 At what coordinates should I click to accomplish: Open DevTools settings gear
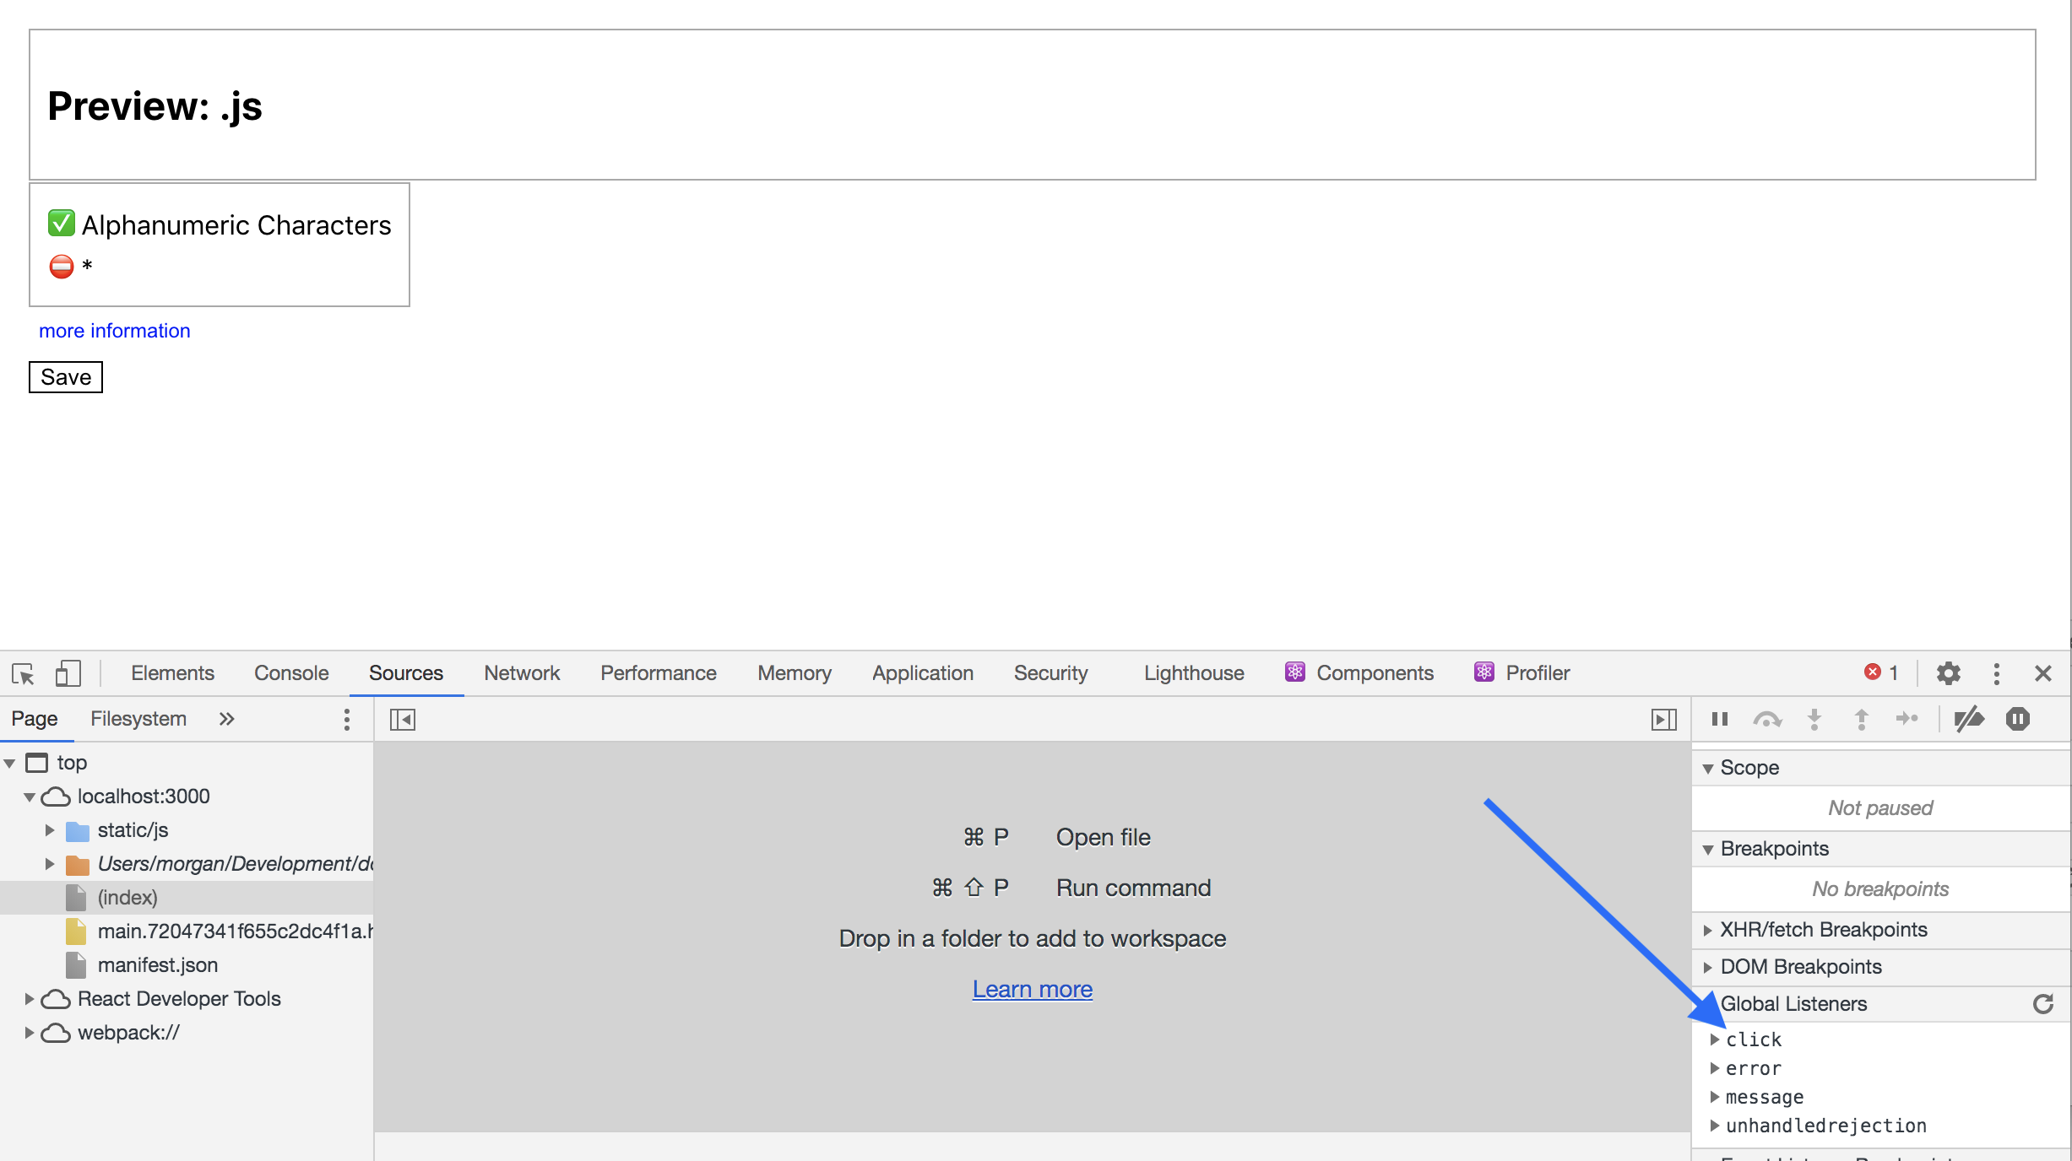pos(1948,673)
